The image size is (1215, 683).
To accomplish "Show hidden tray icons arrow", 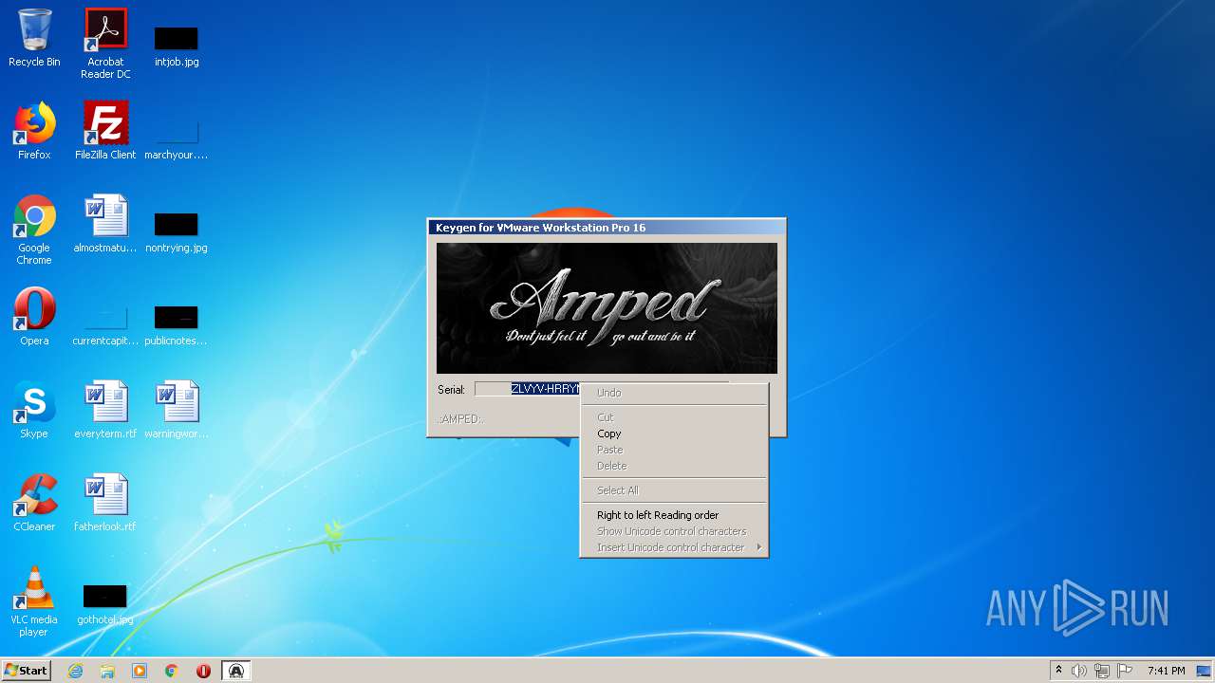I will click(1059, 671).
